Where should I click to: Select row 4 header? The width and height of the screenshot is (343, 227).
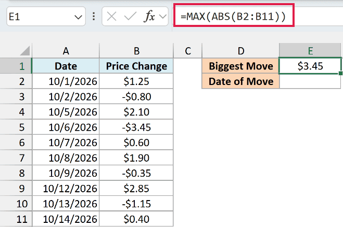[16, 111]
